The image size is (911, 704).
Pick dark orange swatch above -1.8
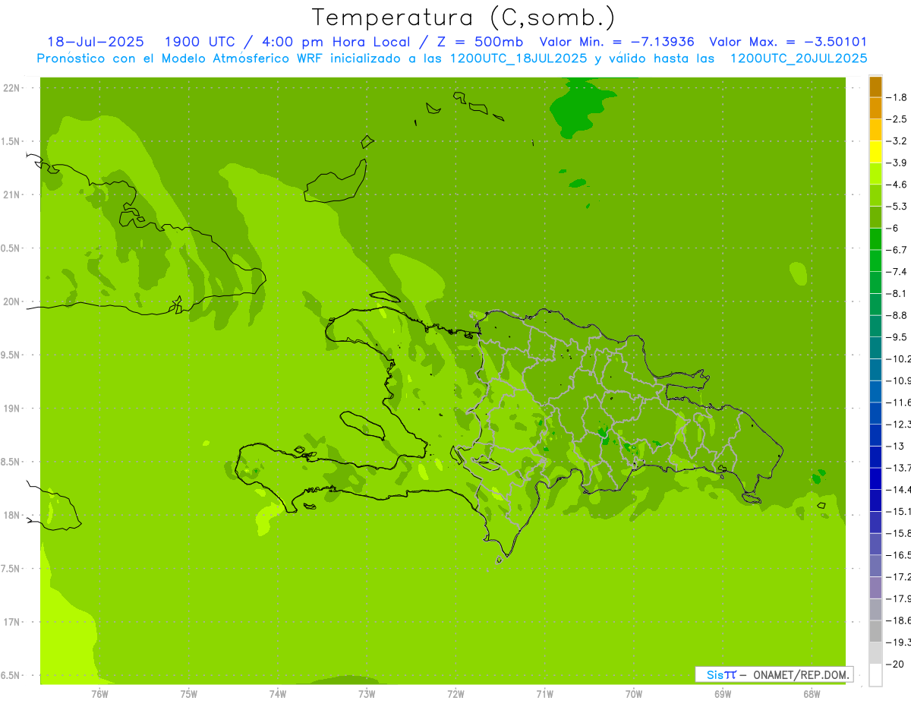pos(875,87)
